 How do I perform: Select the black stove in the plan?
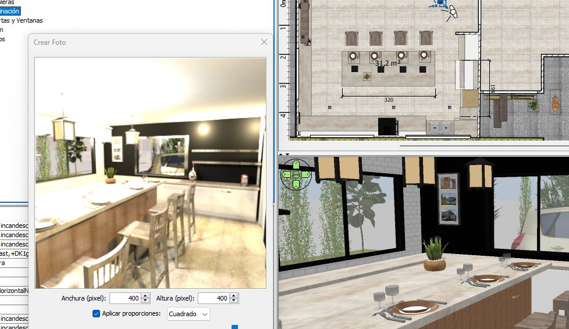point(387,126)
